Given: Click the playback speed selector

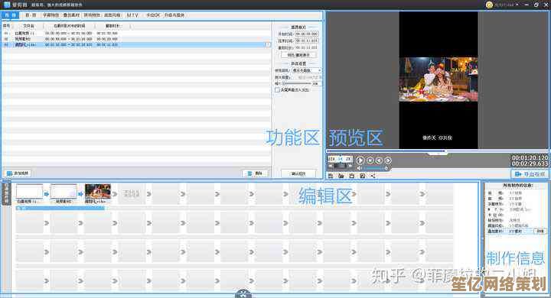Looking at the screenshot, I should [x=340, y=159].
